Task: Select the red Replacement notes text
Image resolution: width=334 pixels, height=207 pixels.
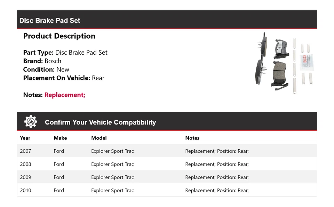Action: [65, 95]
